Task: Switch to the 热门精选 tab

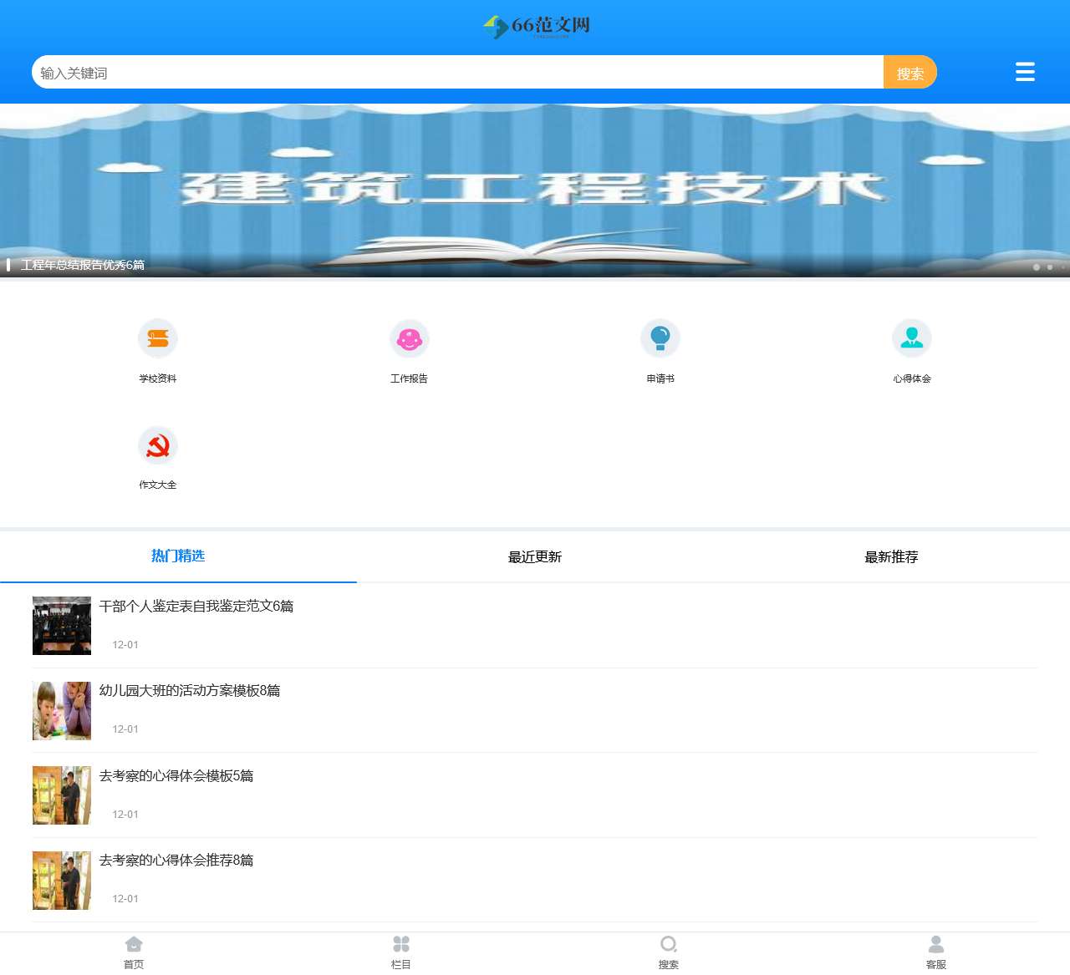Action: pos(178,556)
